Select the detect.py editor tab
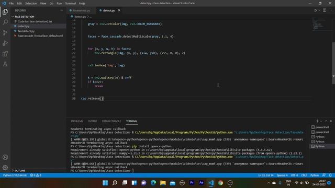This screenshot has width=335, height=188. 109,10
